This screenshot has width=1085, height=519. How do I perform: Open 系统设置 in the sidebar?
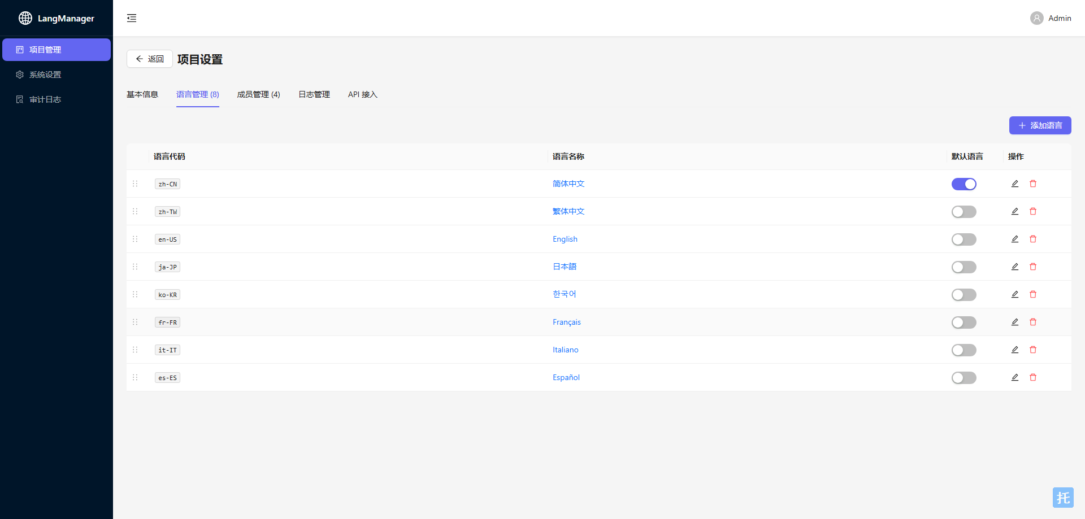point(57,75)
